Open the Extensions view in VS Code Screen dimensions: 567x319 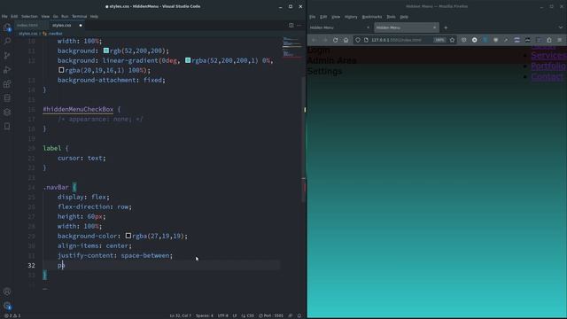click(7, 84)
